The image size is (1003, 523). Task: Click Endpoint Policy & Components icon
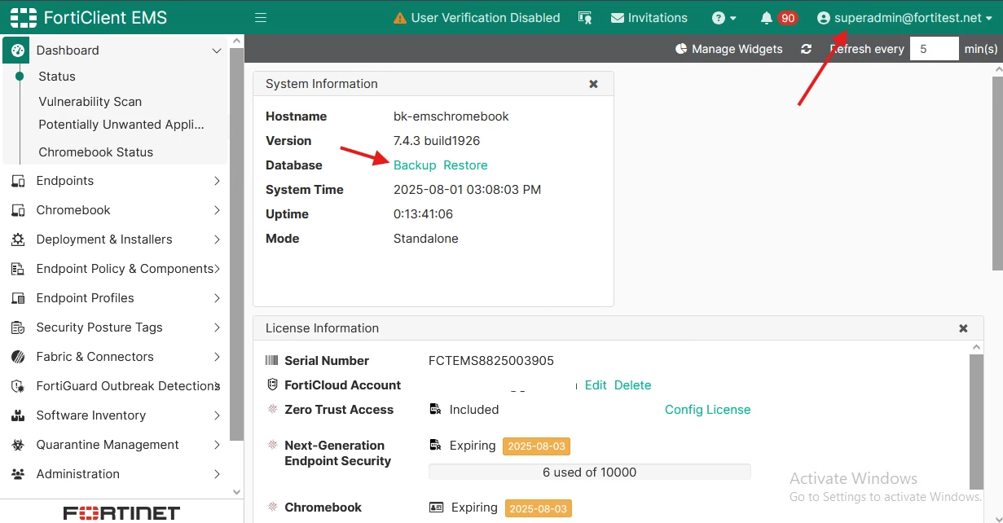(x=18, y=270)
